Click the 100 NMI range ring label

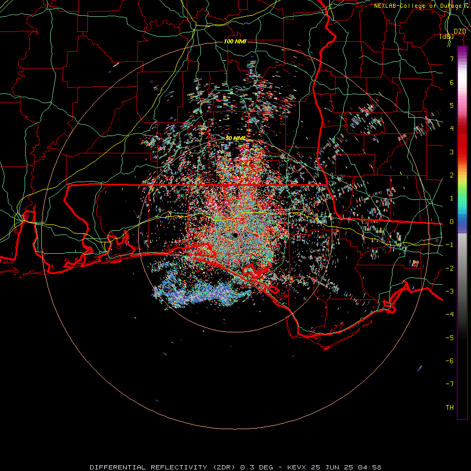(x=235, y=41)
